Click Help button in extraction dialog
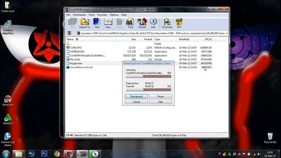 [160, 102]
